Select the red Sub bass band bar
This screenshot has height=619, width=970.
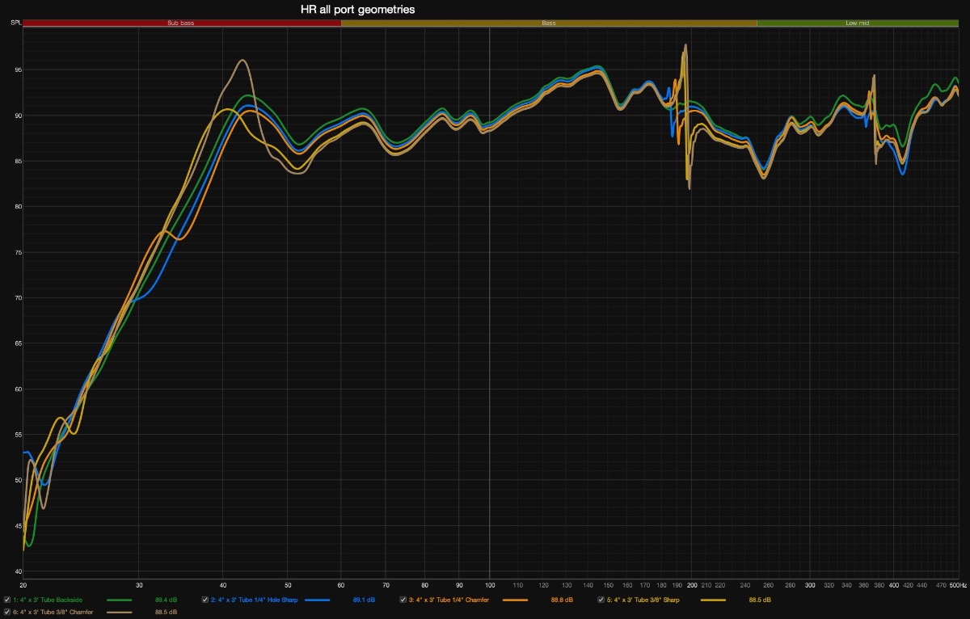pos(181,23)
